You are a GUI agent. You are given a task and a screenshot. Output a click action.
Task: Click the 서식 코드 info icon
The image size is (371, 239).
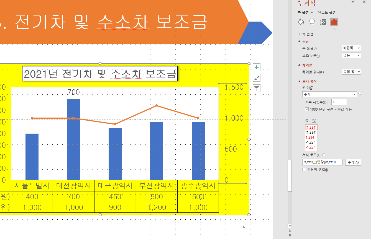pos(324,155)
